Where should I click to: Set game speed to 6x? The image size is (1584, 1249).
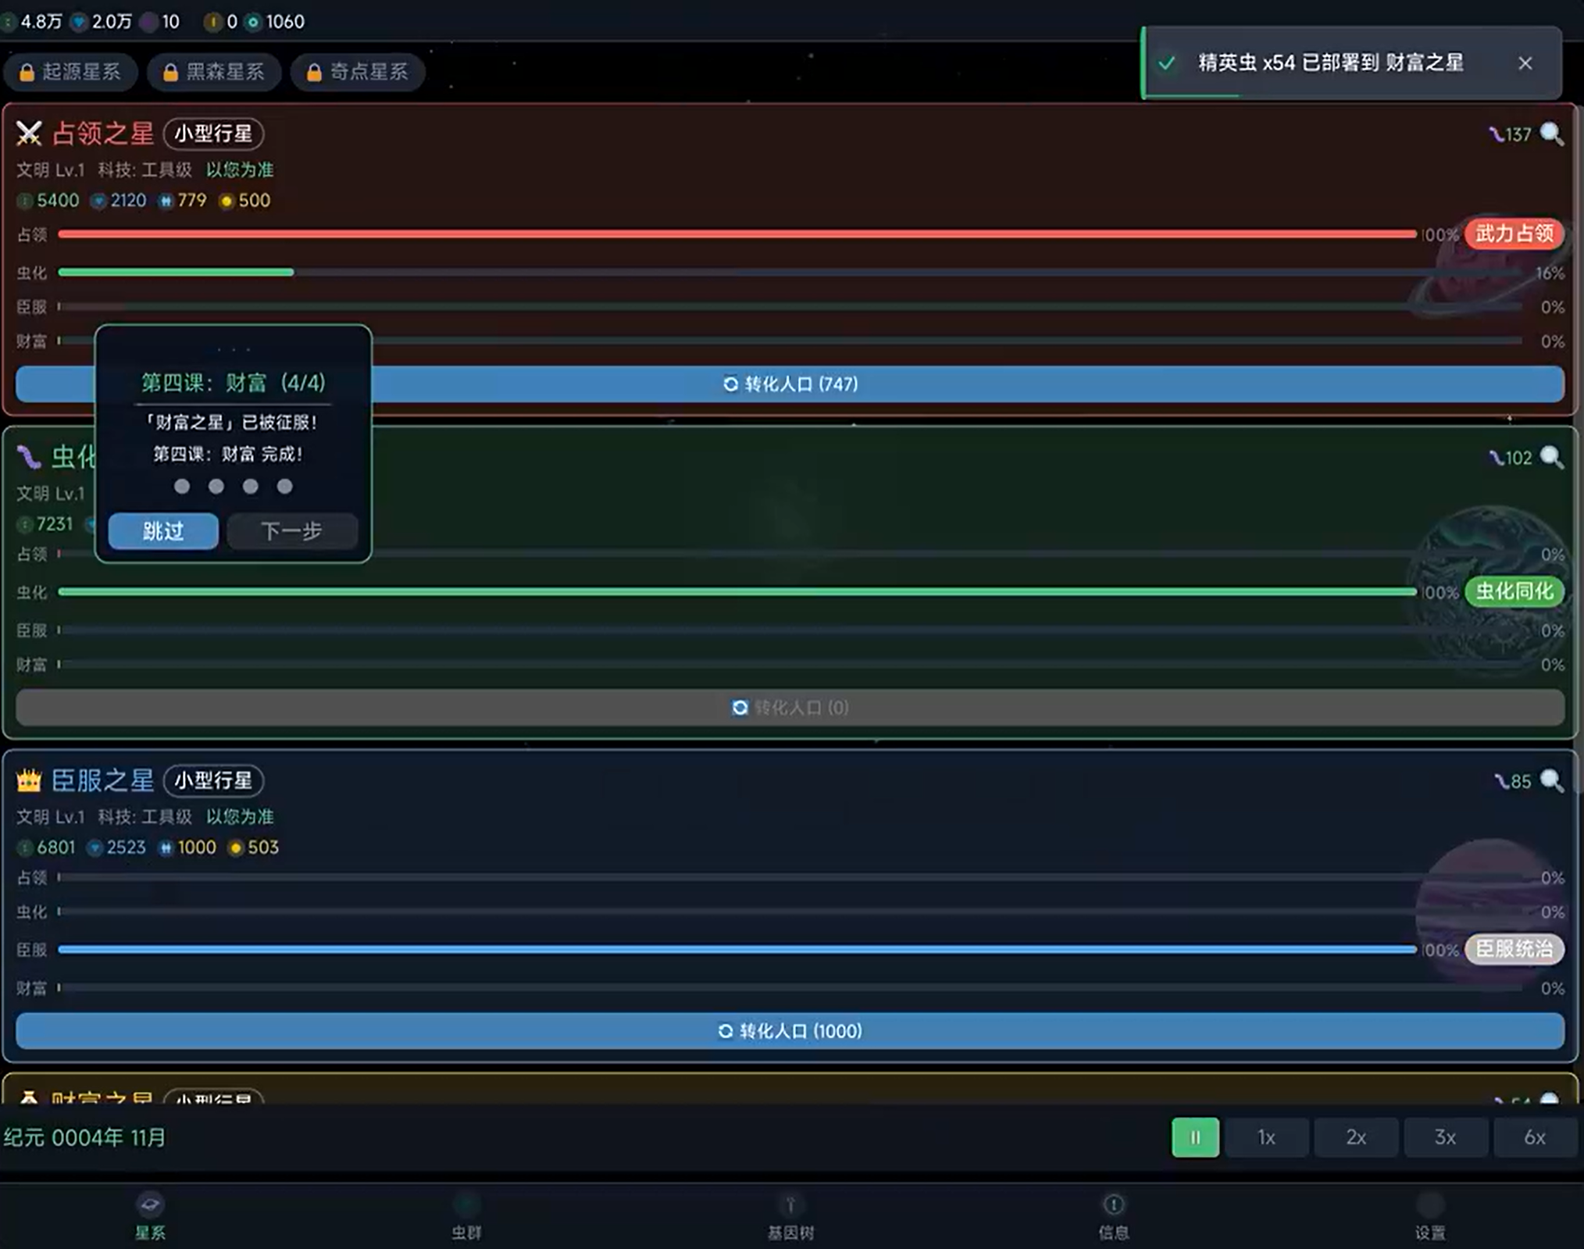click(1535, 1137)
